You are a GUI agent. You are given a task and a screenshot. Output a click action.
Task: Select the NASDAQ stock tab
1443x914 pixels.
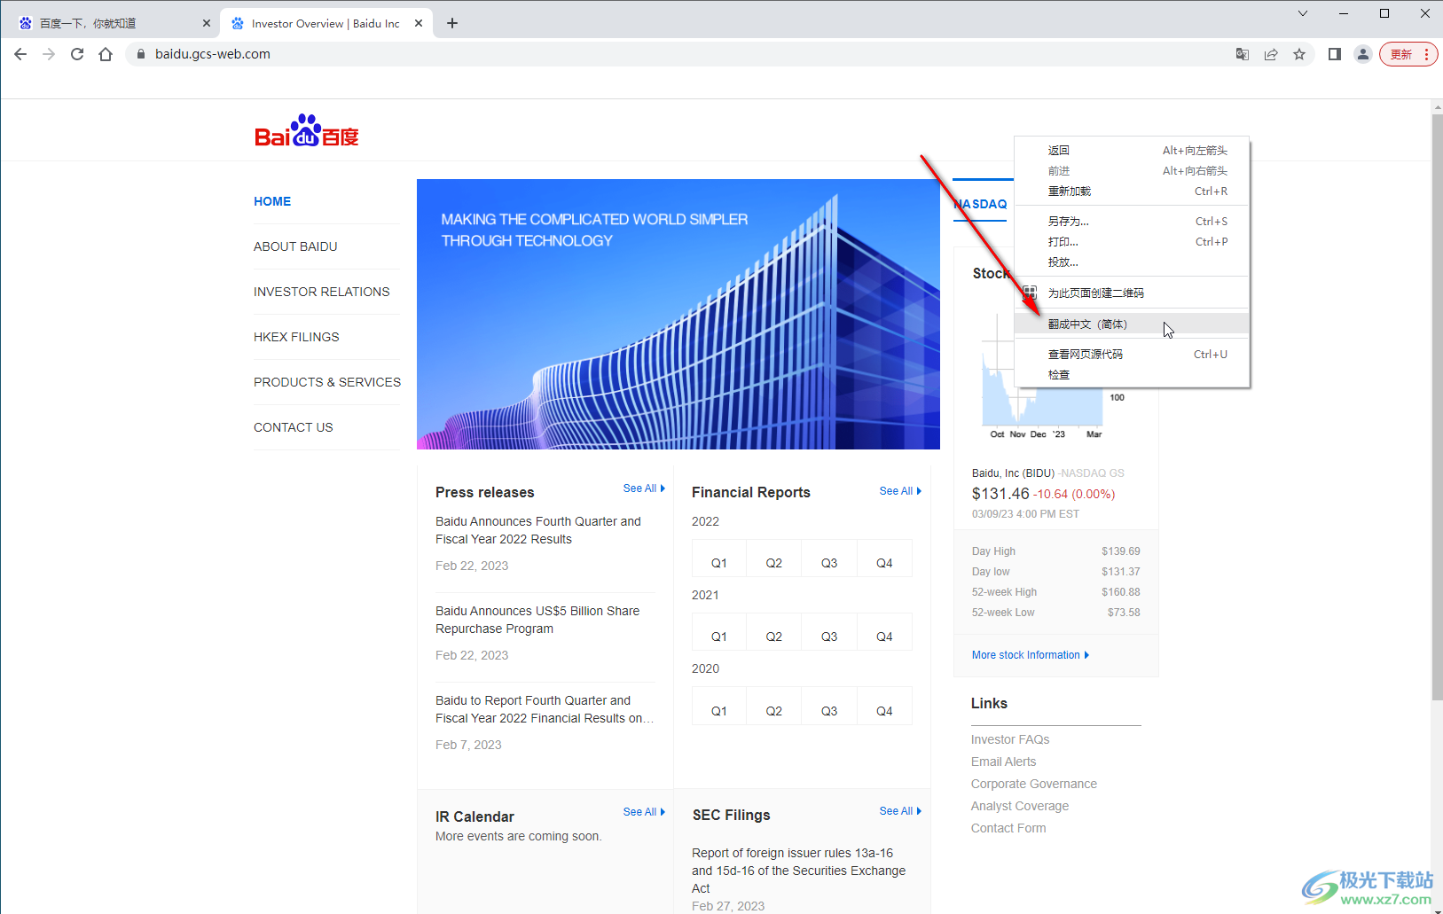coord(981,204)
